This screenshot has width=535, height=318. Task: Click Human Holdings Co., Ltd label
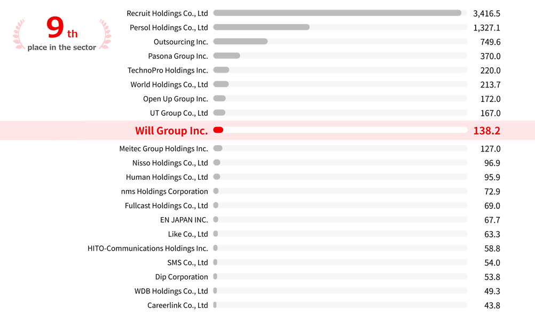167,177
